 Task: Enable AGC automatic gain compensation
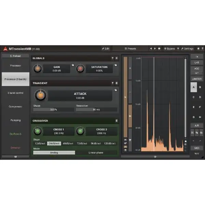coord(197,68)
